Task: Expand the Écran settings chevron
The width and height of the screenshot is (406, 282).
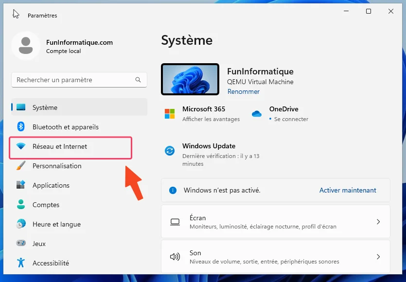Action: [x=378, y=222]
